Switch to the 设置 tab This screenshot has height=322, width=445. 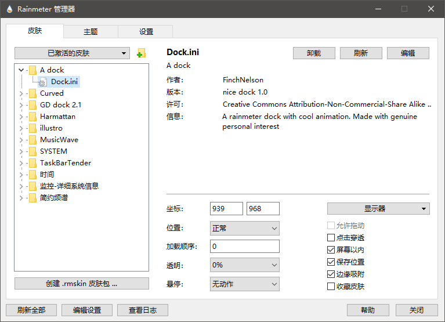coord(146,32)
